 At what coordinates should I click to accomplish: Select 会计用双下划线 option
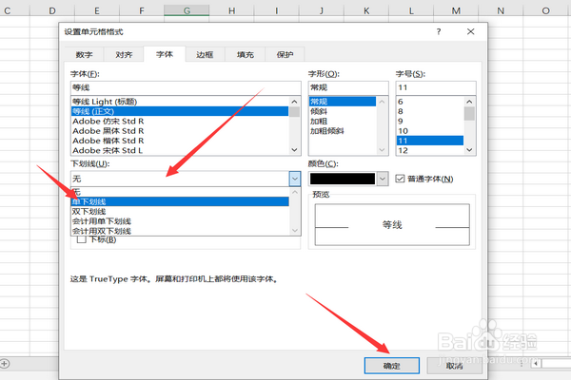click(x=180, y=231)
